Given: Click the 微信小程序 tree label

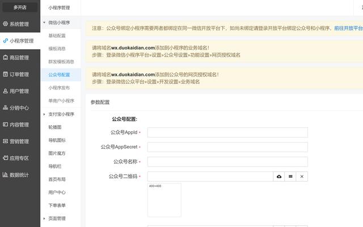Looking at the screenshot, I should pos(59,23).
